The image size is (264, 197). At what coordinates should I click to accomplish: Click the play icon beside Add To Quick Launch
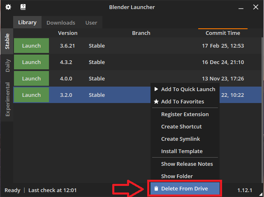coord(156,89)
